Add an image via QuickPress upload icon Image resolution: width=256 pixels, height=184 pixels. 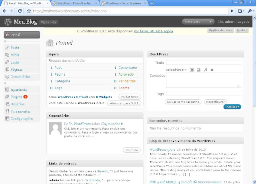[192, 70]
